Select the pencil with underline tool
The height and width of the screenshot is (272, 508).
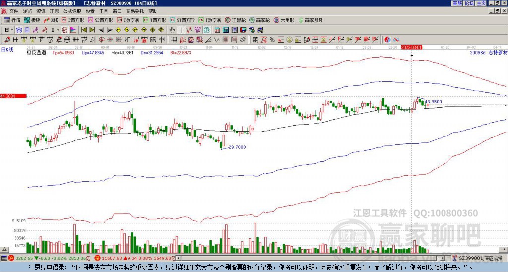59,40
